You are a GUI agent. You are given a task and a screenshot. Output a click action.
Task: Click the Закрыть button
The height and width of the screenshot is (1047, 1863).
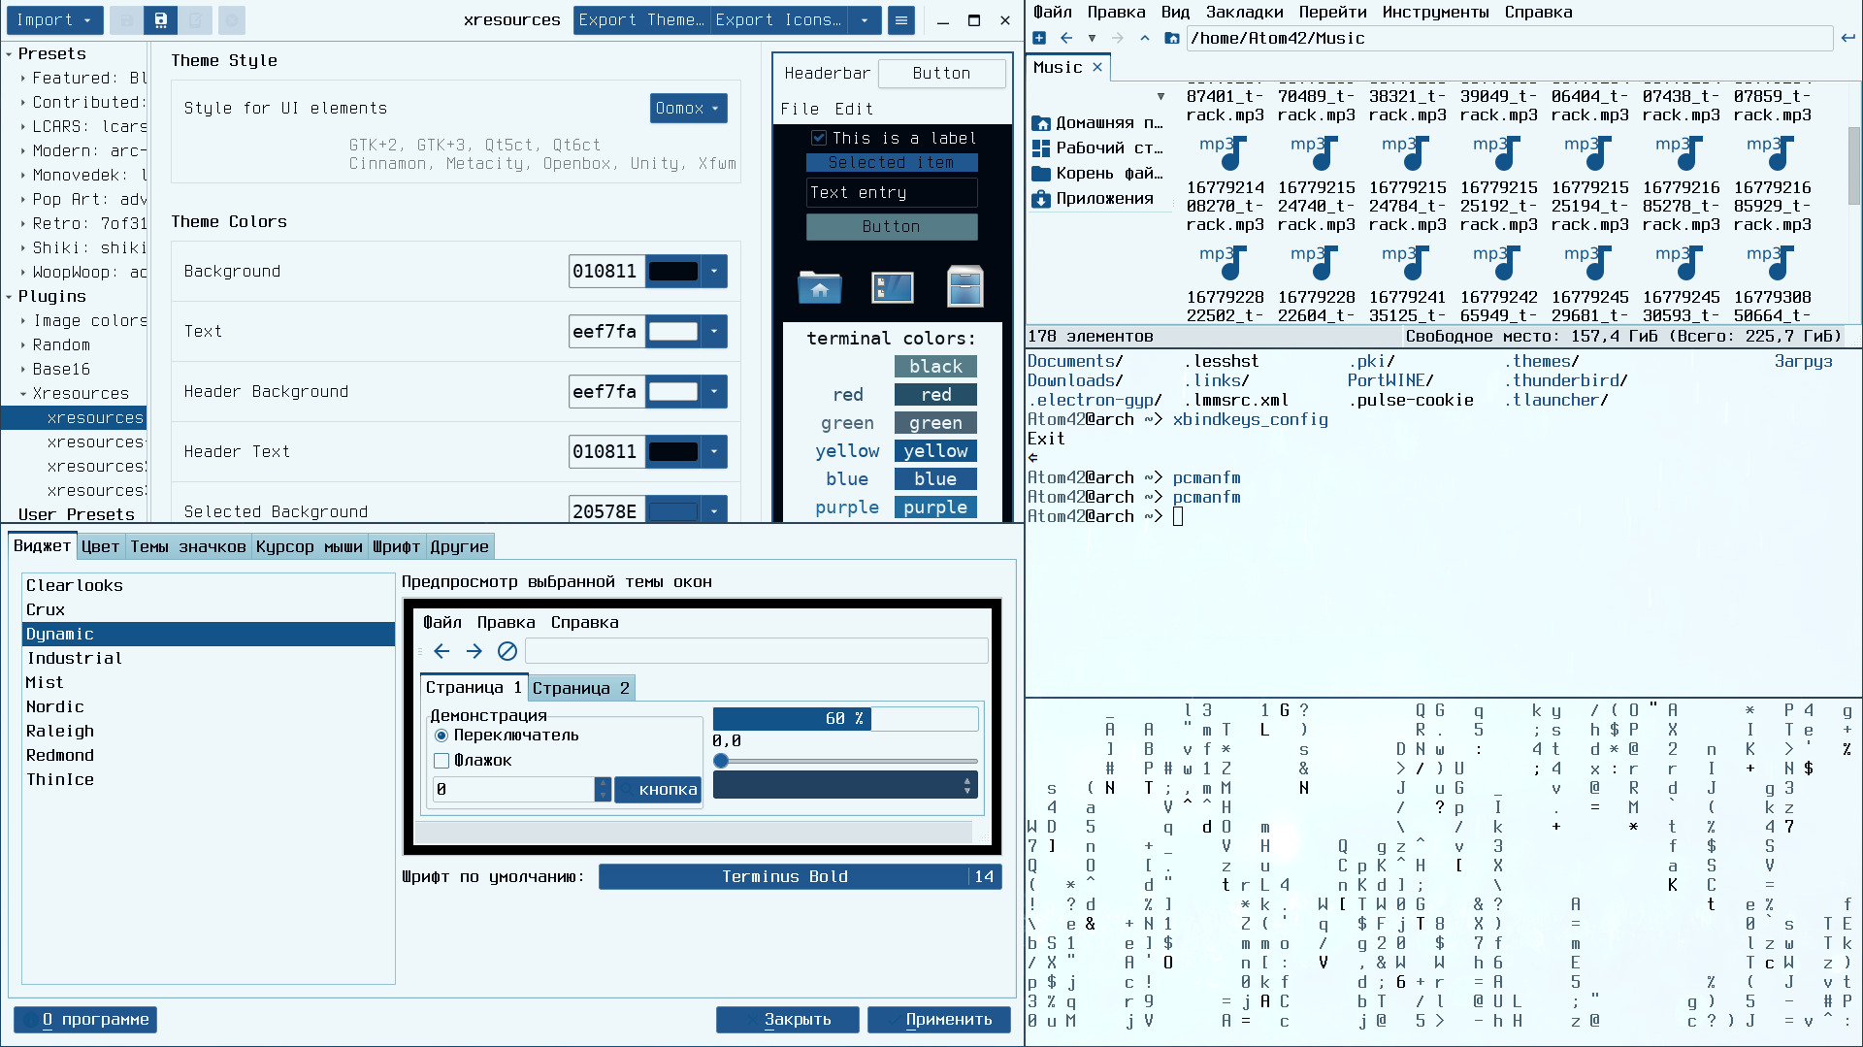pyautogui.click(x=788, y=1020)
